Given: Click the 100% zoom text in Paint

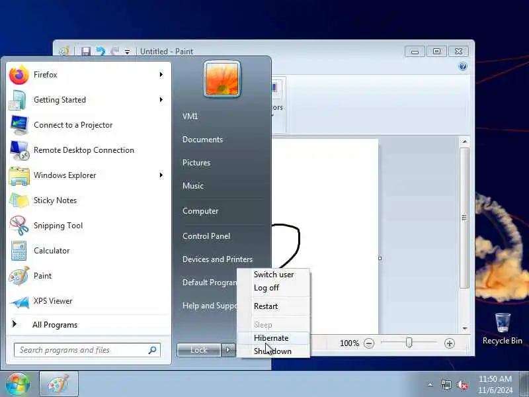Looking at the screenshot, I should tap(349, 343).
